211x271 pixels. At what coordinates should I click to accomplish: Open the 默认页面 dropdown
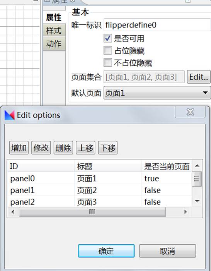click(x=157, y=93)
